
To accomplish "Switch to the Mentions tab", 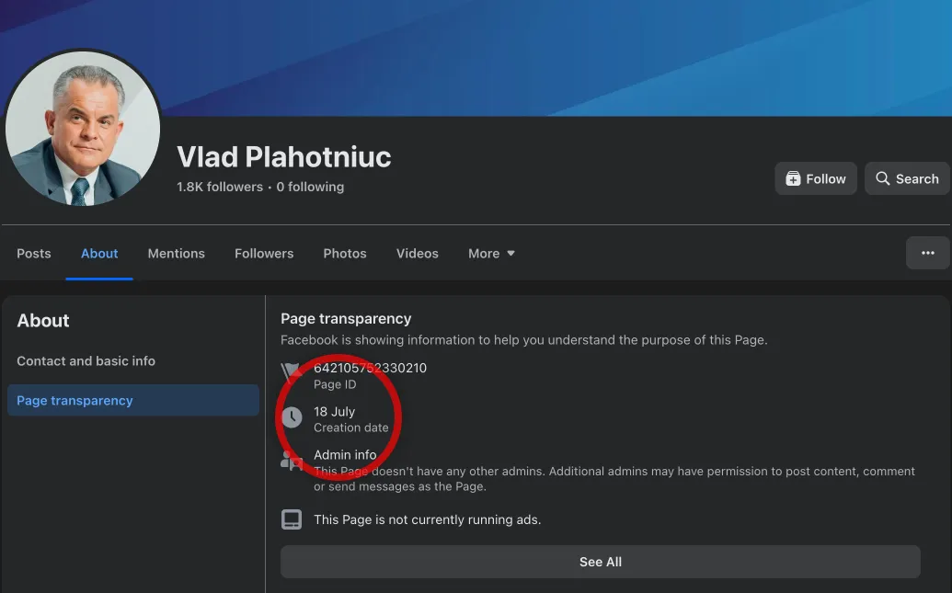I will (x=176, y=253).
